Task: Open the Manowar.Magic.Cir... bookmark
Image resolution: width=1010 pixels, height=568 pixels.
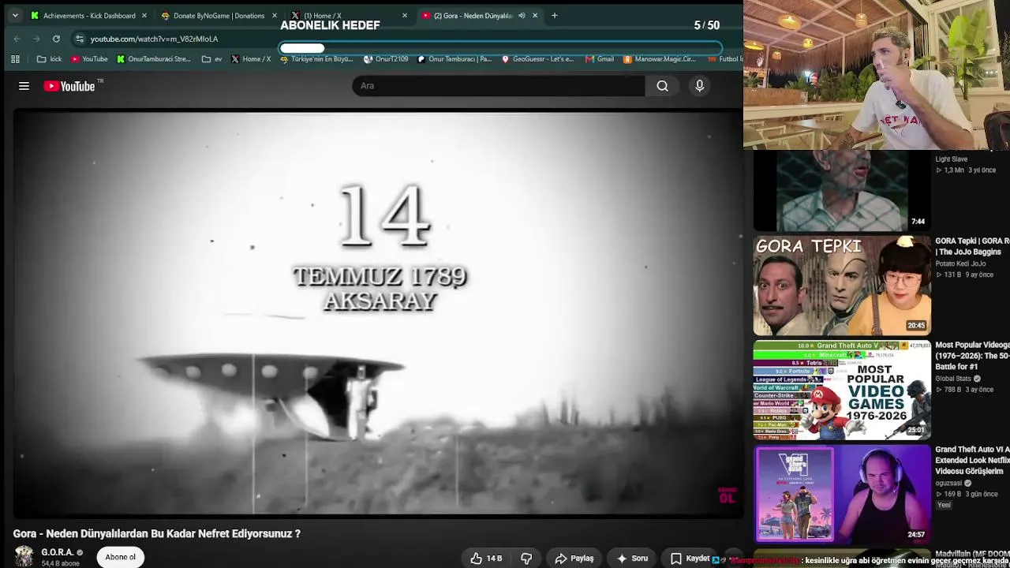Action: pos(660,58)
